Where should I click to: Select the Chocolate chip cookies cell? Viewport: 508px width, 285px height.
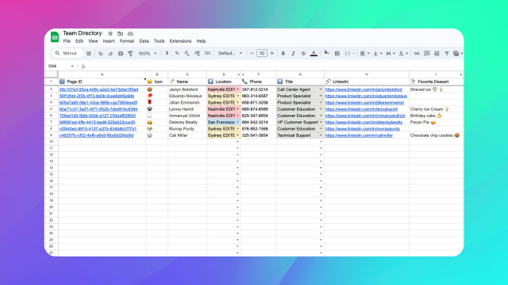436,135
